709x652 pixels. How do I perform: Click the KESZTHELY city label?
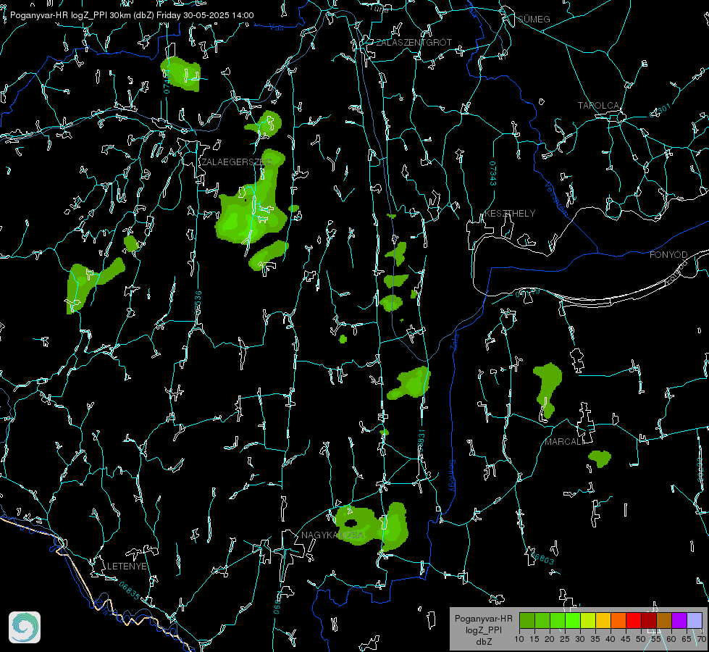coord(510,213)
